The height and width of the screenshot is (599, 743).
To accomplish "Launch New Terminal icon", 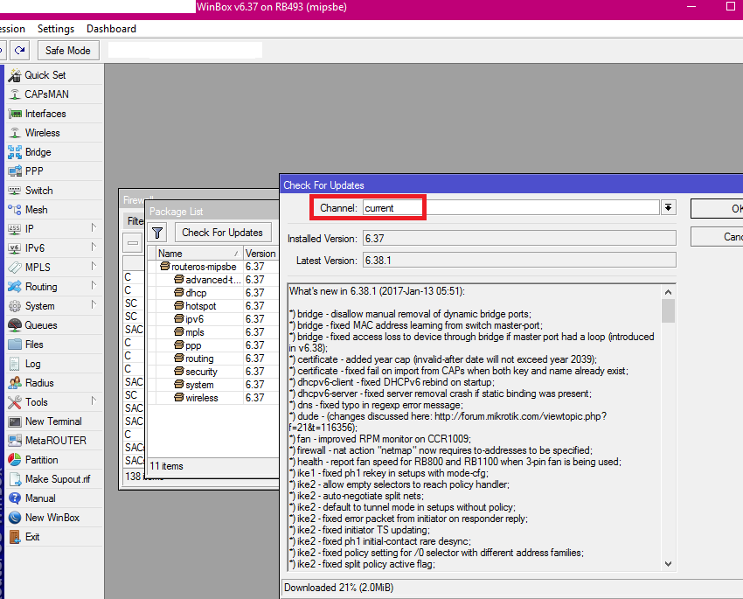I will (15, 421).
